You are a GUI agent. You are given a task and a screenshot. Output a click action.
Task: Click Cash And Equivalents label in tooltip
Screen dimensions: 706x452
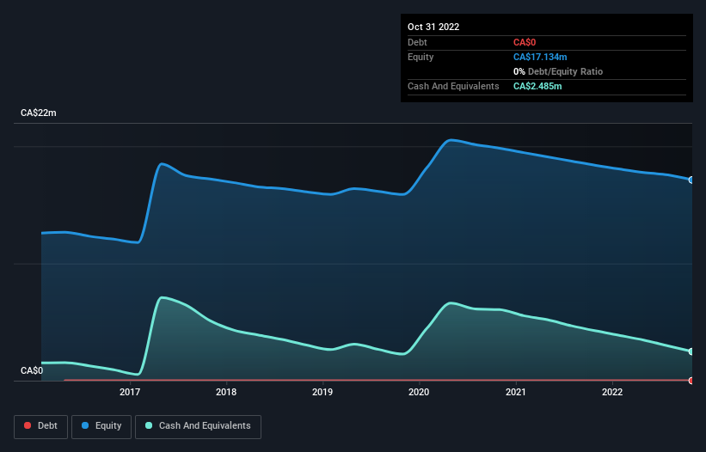point(453,86)
